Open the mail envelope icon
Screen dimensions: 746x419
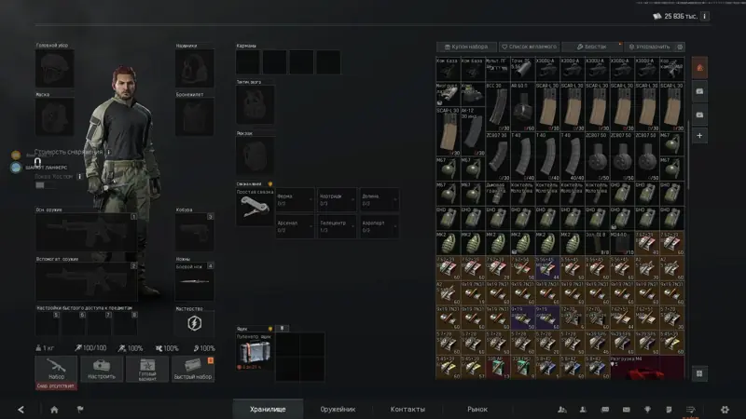(x=626, y=409)
